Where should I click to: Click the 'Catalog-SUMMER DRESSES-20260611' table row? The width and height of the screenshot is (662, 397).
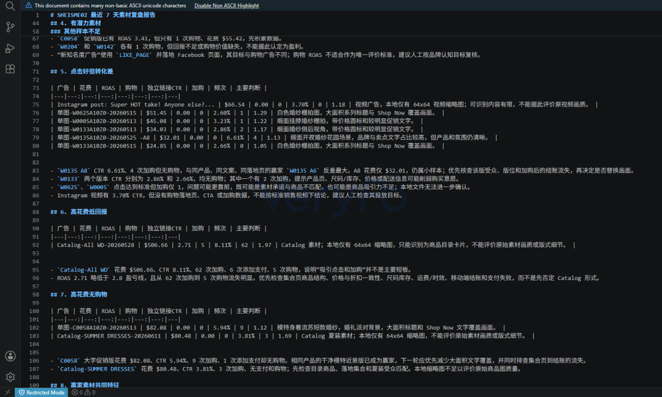(x=292, y=336)
